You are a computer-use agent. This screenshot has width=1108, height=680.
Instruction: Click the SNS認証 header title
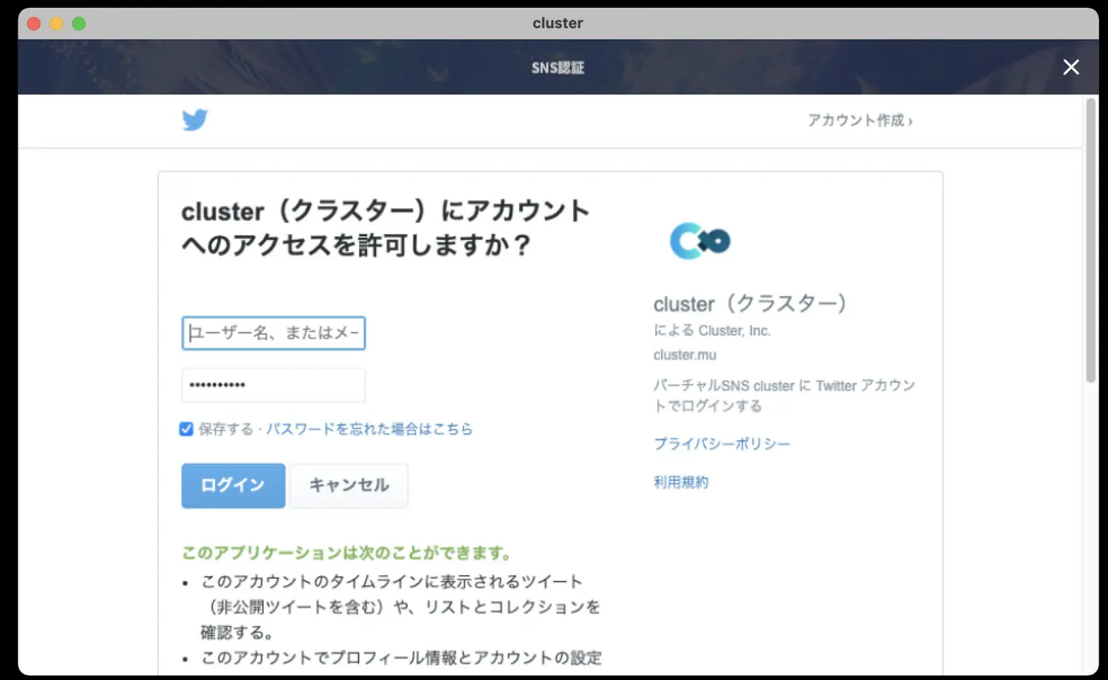[558, 68]
